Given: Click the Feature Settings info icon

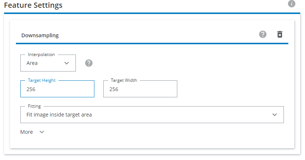Looking at the screenshot, I should (x=292, y=4).
